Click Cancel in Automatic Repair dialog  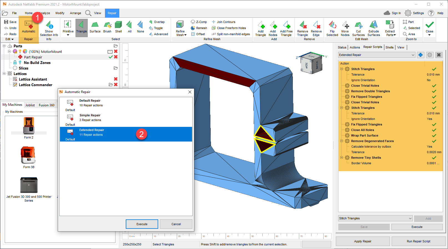click(176, 224)
